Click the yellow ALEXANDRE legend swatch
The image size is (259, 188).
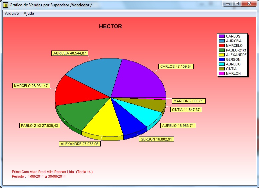click(222, 55)
